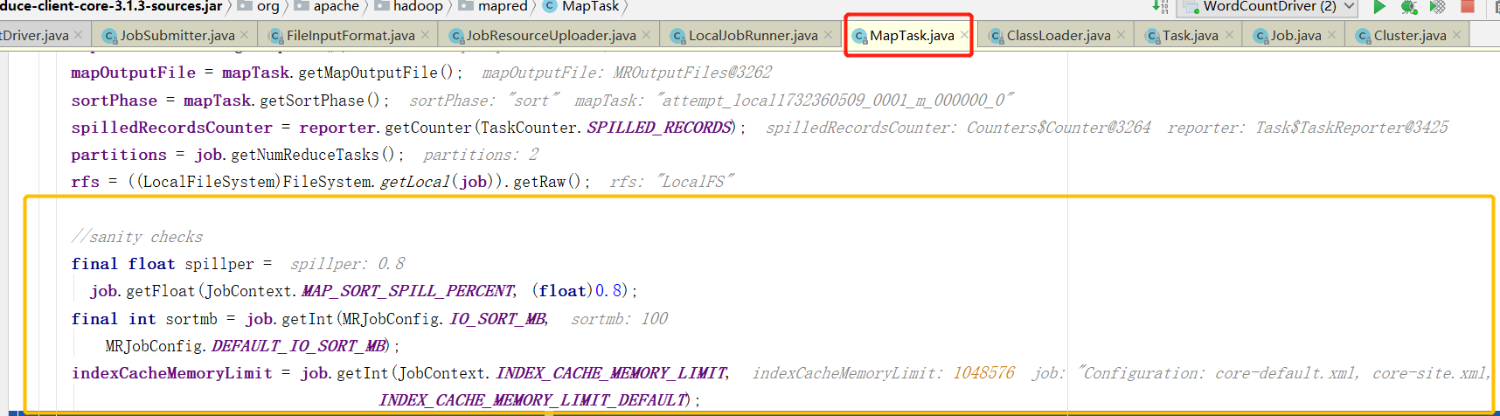Viewport: 1500px width, 416px height.
Task: Close the ClassLoader.java tab
Action: click(x=1121, y=35)
